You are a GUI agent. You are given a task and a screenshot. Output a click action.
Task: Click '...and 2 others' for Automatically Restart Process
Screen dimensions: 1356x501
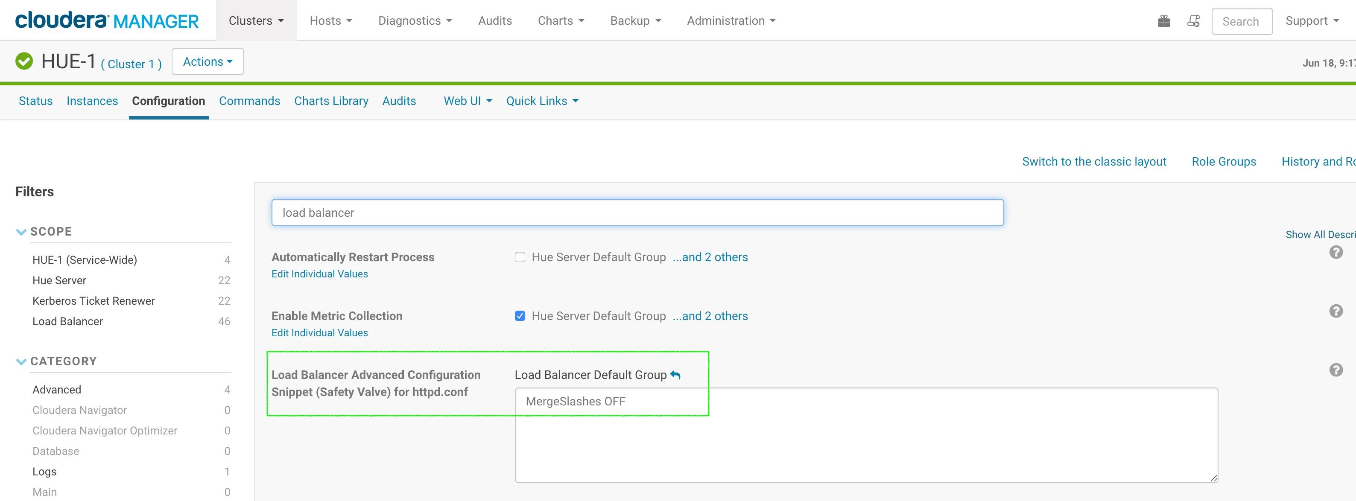[x=710, y=257]
